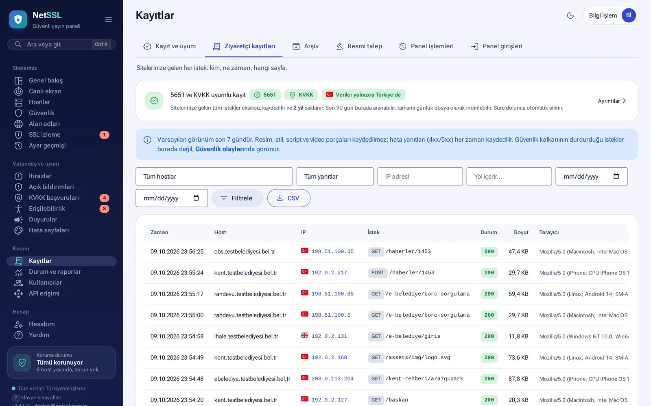Open Ayar geçmişi history item
651x406 pixels.
[61, 145]
